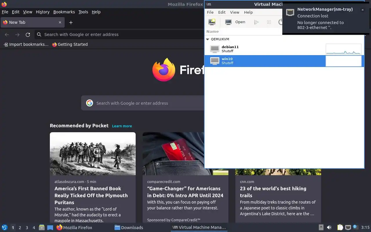The width and height of the screenshot is (371, 232).
Task: Open the file manager icon in the panel
Action: pos(42,227)
